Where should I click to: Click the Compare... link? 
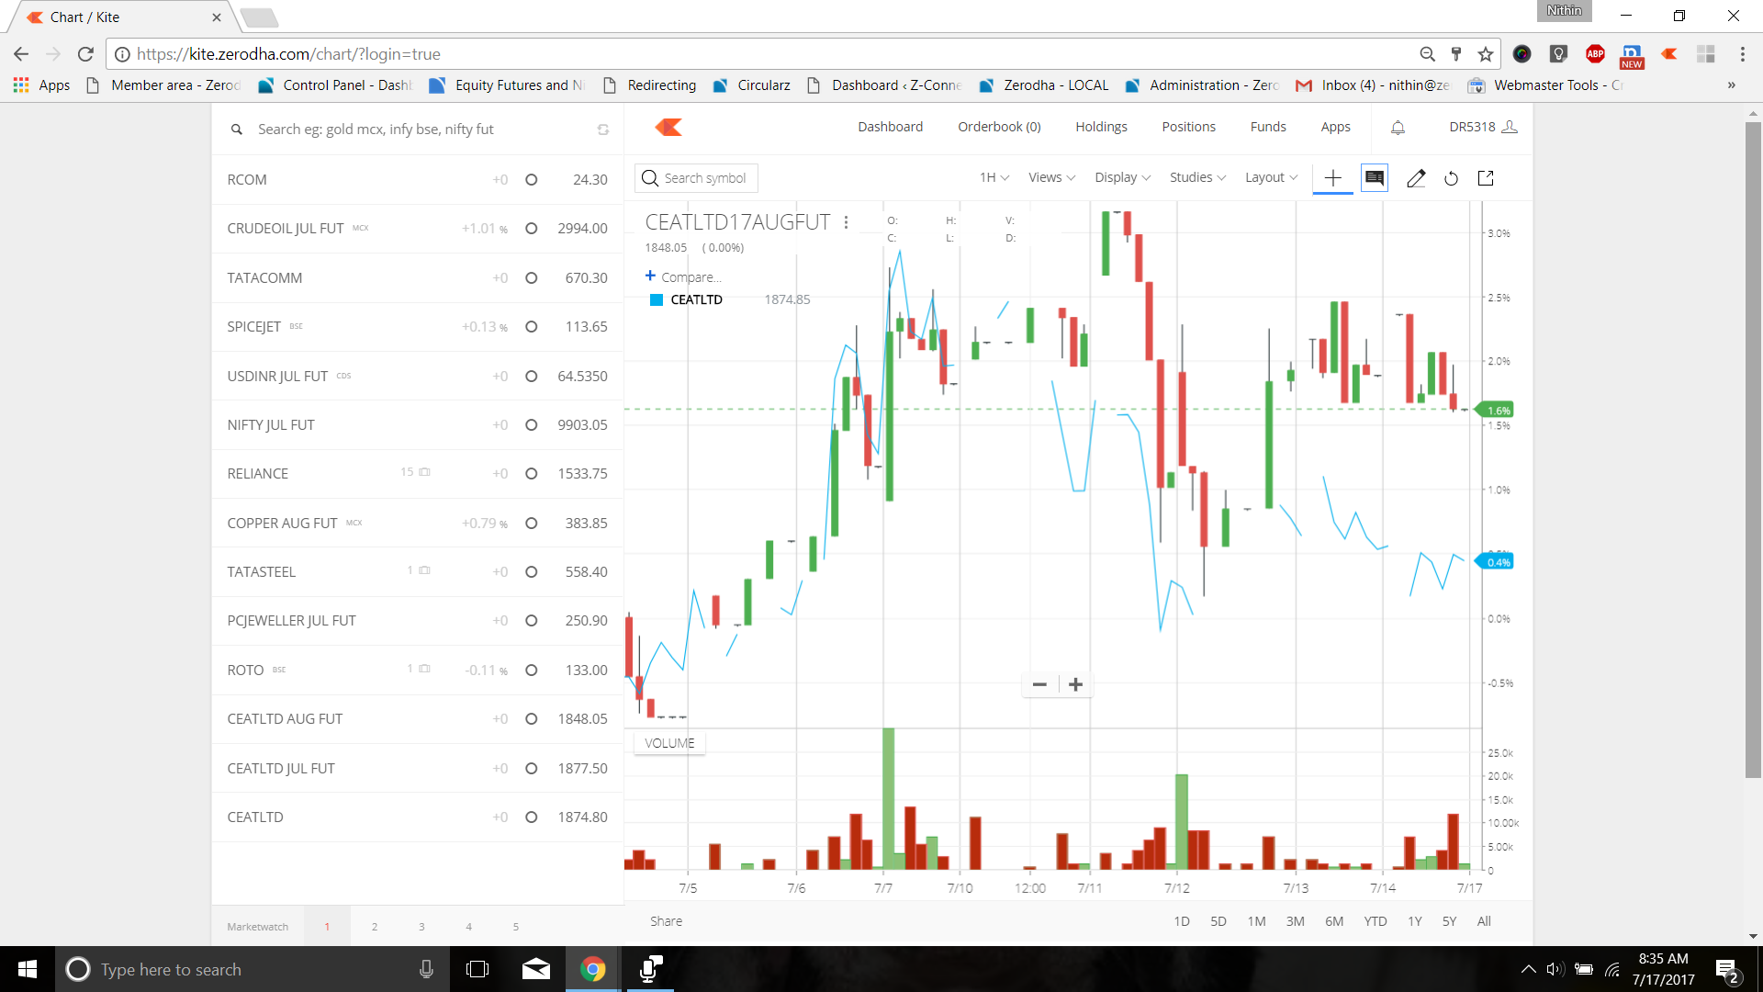(x=691, y=277)
